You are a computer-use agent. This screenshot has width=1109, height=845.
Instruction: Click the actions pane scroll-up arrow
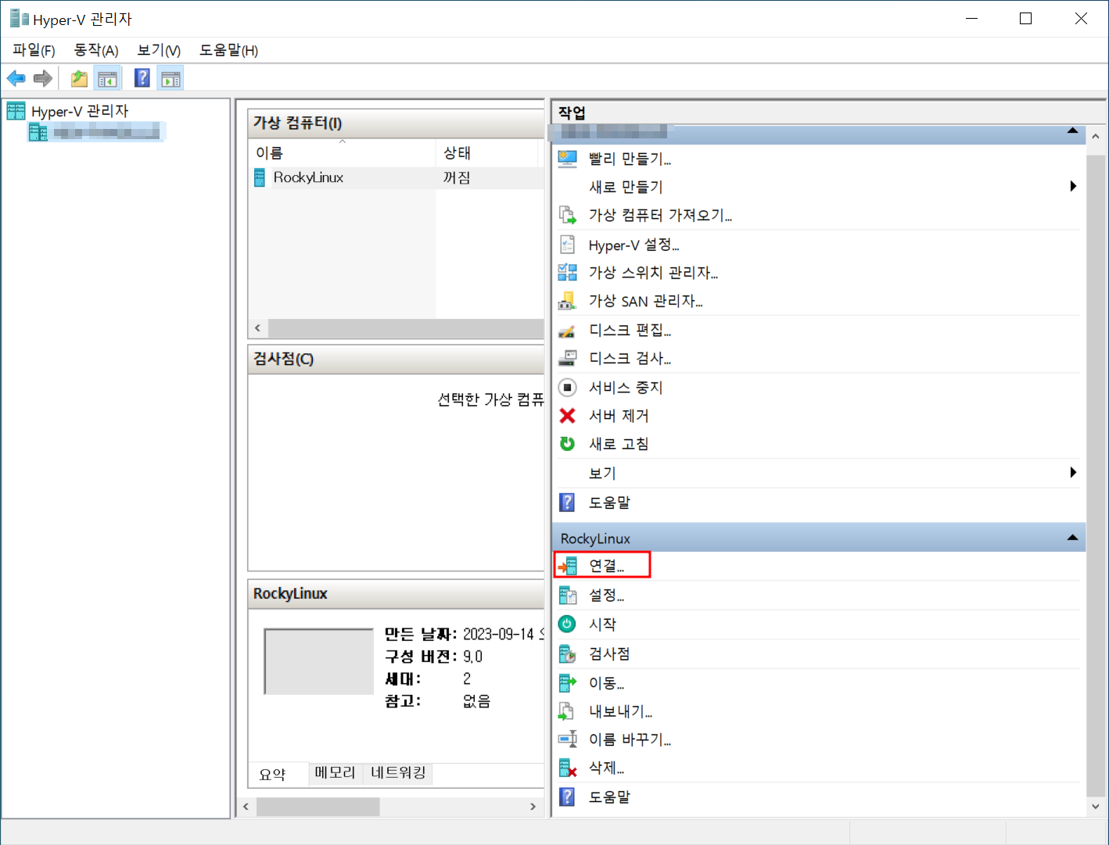[x=1096, y=136]
